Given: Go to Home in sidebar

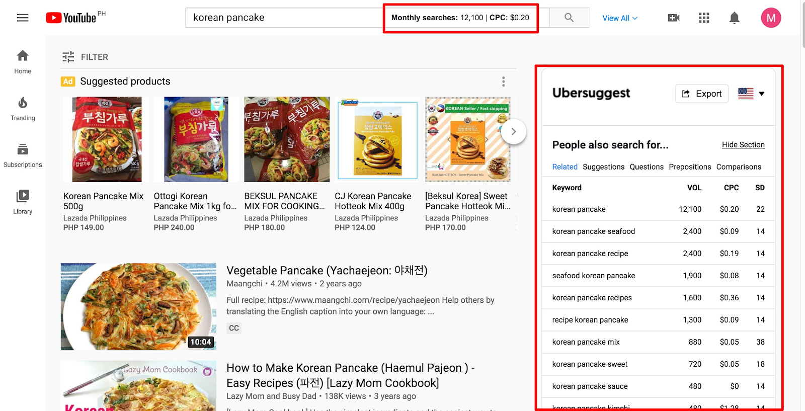Looking at the screenshot, I should (23, 62).
